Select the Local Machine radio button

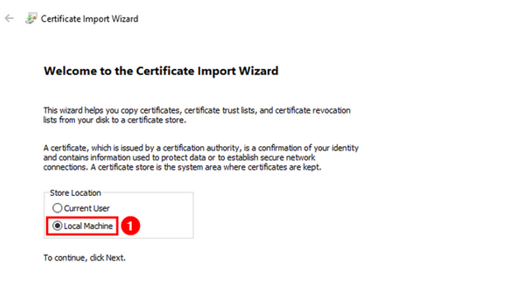click(x=58, y=226)
